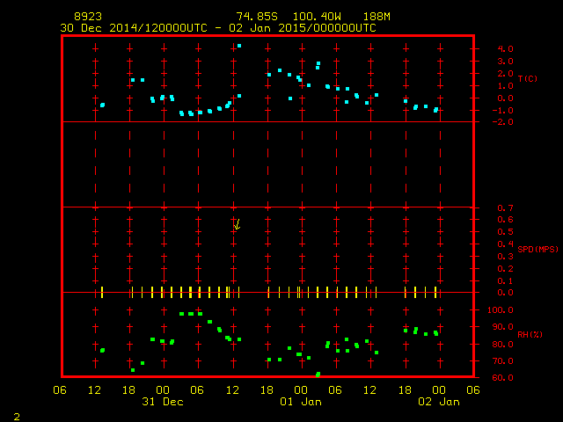The image size is (563, 422).
Task: Click the positive "2.0" temperature tick value
Action: [505, 74]
